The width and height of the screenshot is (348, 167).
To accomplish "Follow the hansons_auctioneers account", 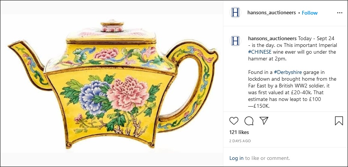I will (310, 13).
